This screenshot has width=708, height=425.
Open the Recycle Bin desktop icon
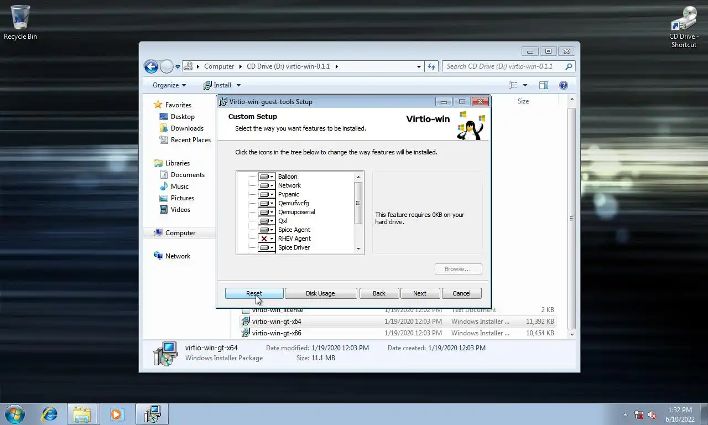click(x=20, y=22)
